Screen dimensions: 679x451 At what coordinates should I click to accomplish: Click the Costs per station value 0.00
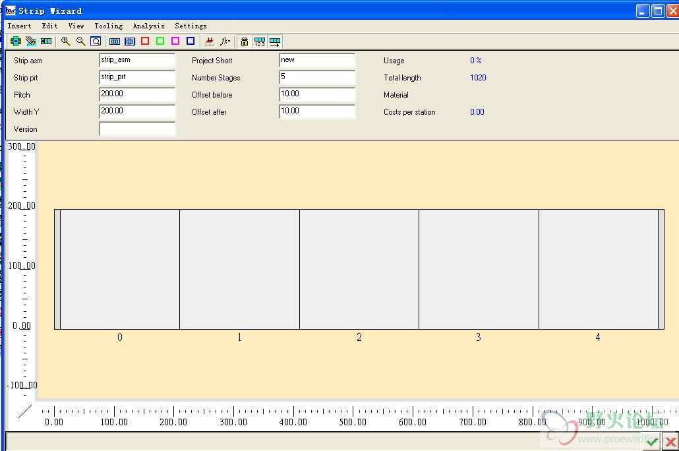click(x=477, y=112)
